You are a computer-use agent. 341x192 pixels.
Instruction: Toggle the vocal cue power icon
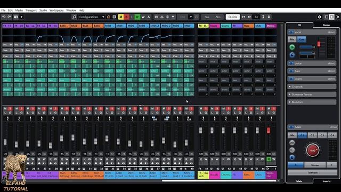(x=291, y=32)
